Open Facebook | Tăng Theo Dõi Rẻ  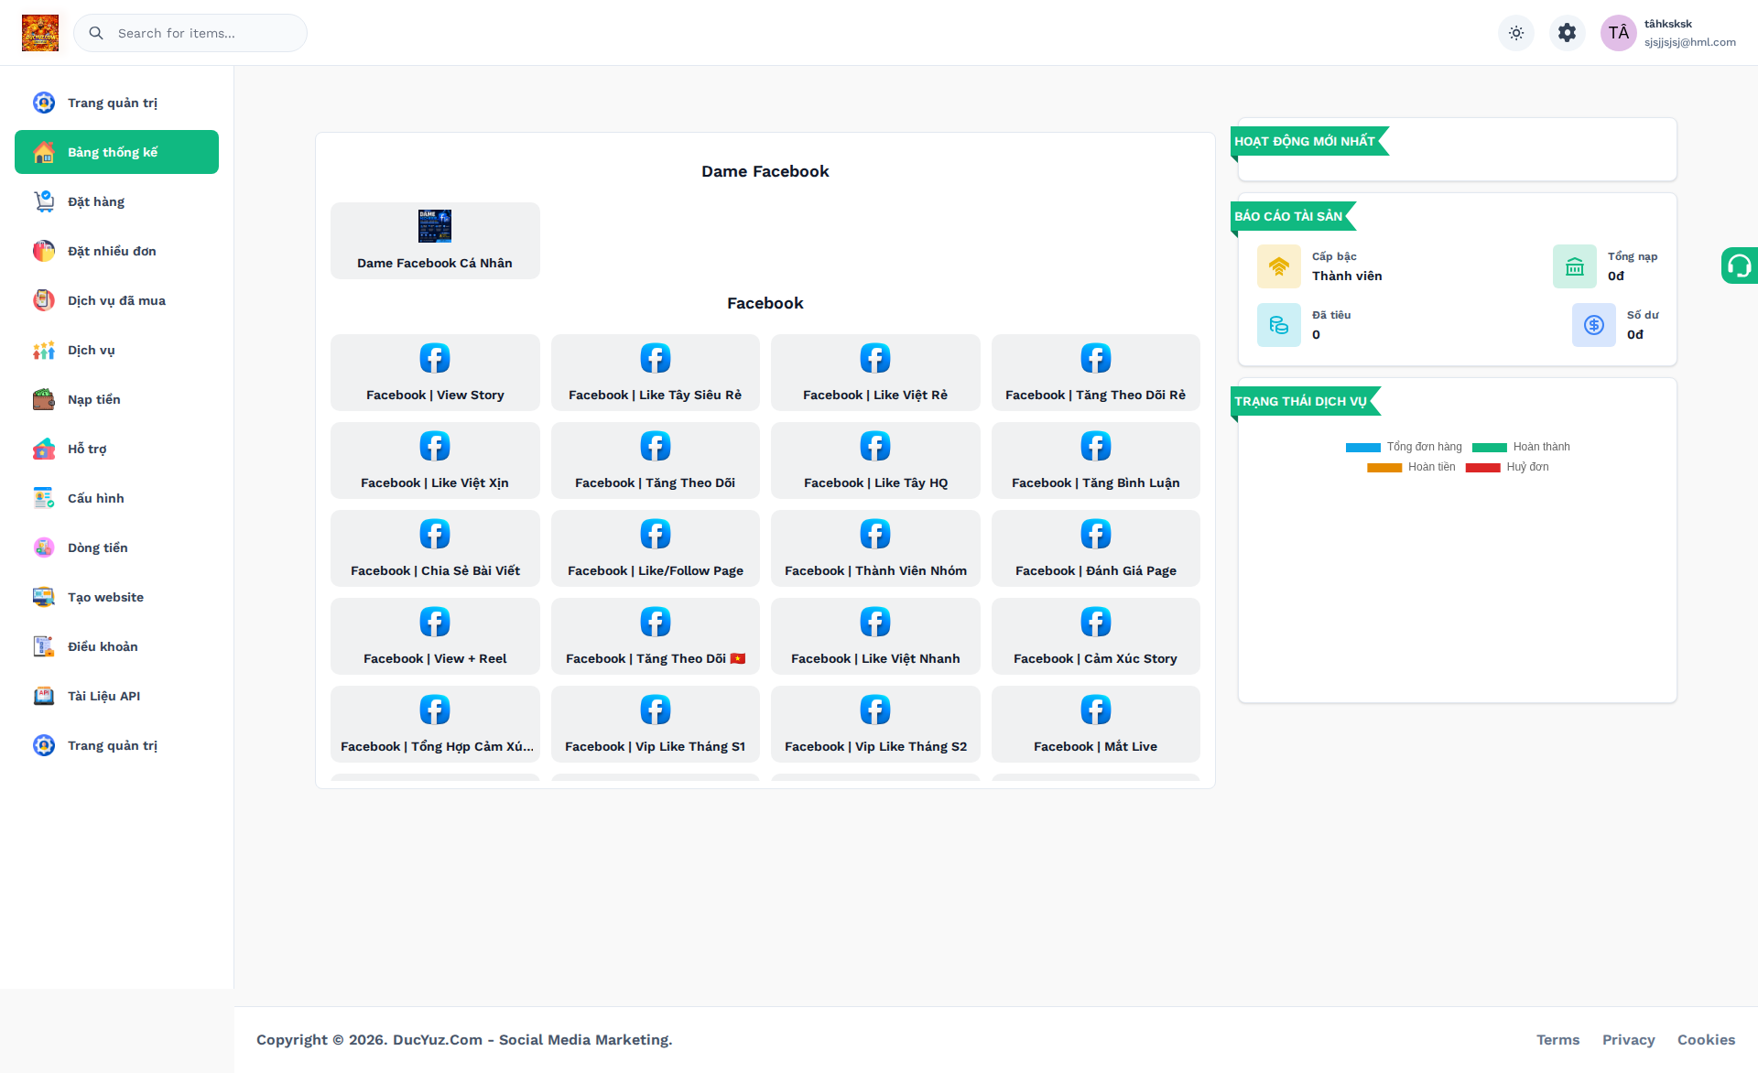1096,373
